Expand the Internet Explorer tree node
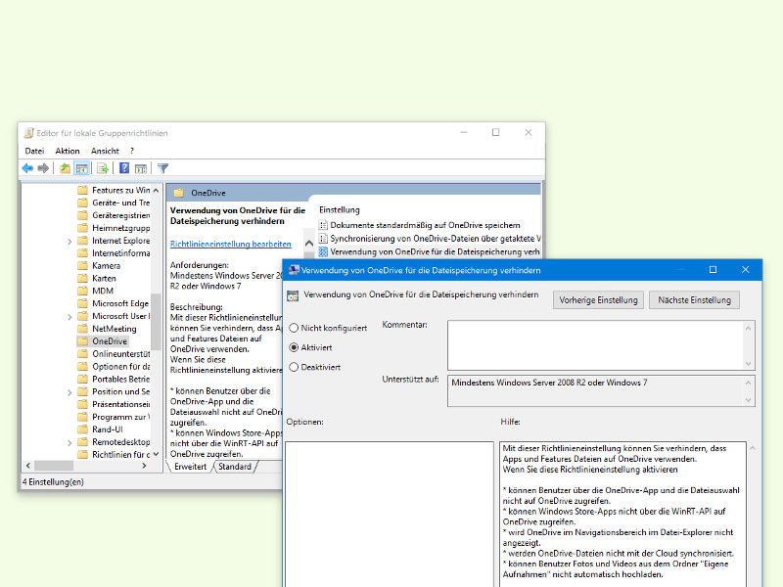 [69, 241]
